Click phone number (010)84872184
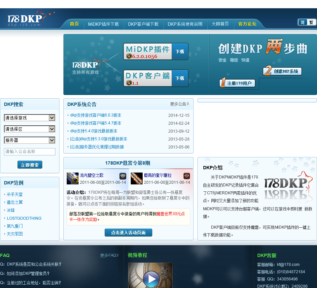 click(x=291, y=272)
